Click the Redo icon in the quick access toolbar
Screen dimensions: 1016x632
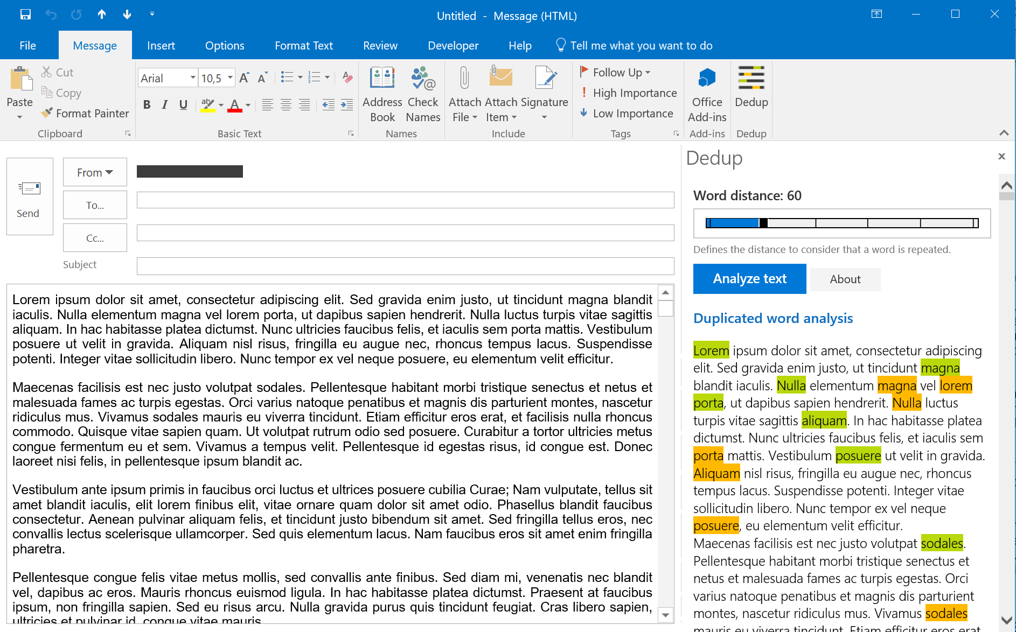(x=76, y=15)
